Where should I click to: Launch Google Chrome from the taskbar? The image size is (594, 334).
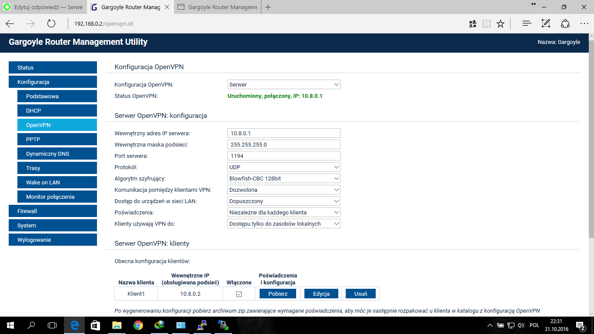point(138,325)
